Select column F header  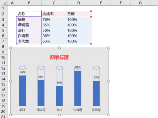point(121,3)
